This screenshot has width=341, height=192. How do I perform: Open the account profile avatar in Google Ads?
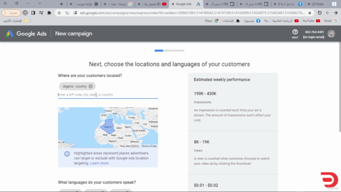[x=331, y=34]
